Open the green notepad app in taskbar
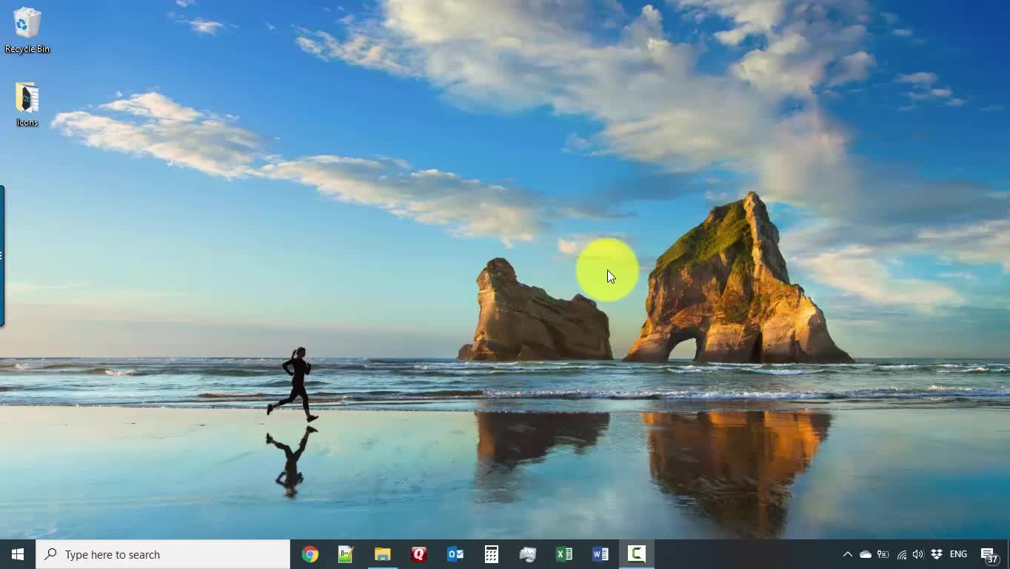Image resolution: width=1010 pixels, height=569 pixels. (x=346, y=554)
